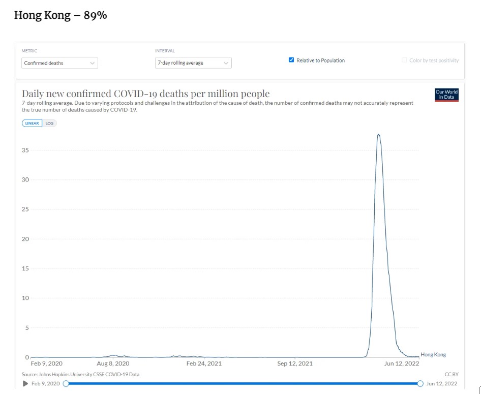481x394 pixels.
Task: Uncheck Relative to Population checkbox
Action: [x=291, y=60]
